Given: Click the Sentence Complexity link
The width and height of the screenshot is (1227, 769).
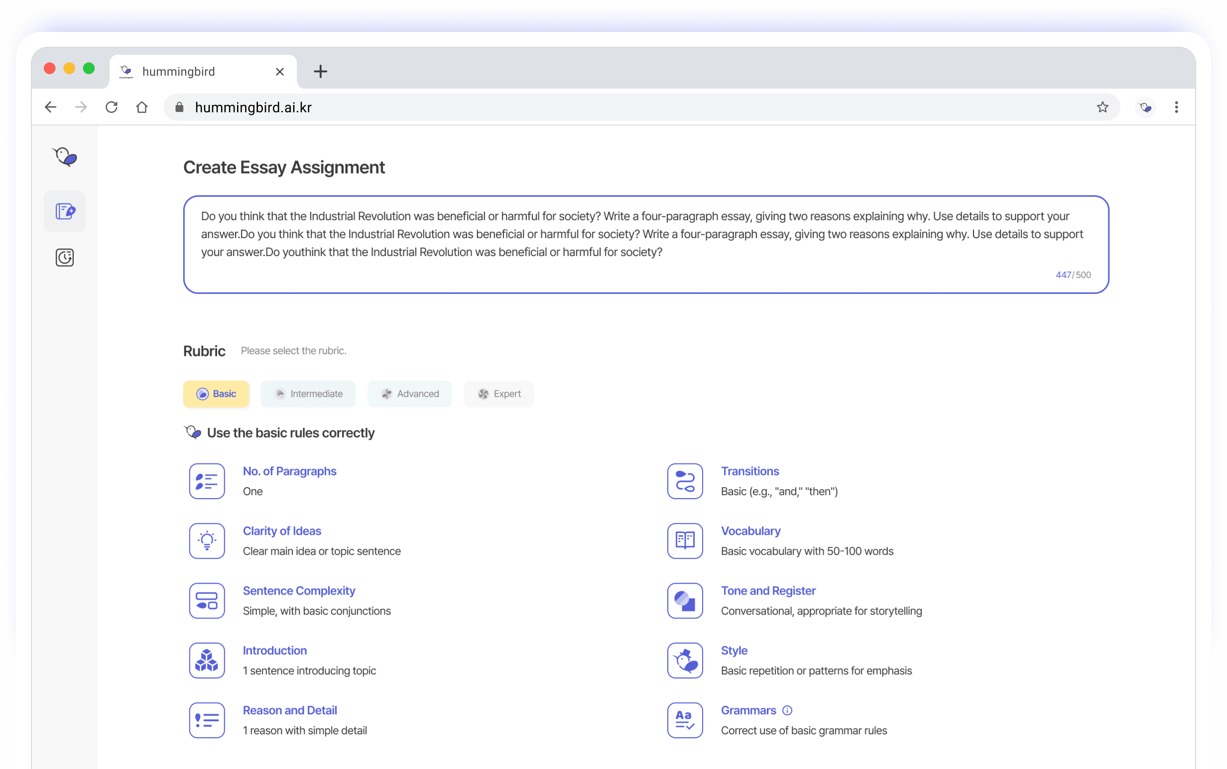Looking at the screenshot, I should [298, 590].
